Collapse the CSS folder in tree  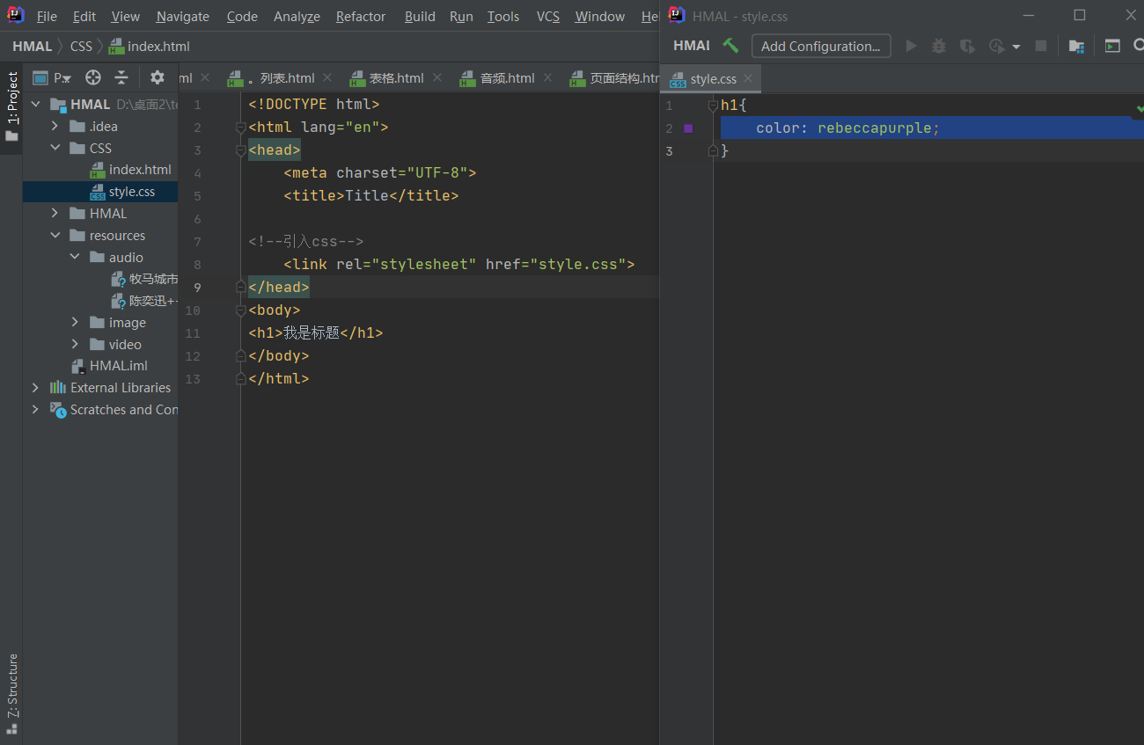tap(55, 149)
